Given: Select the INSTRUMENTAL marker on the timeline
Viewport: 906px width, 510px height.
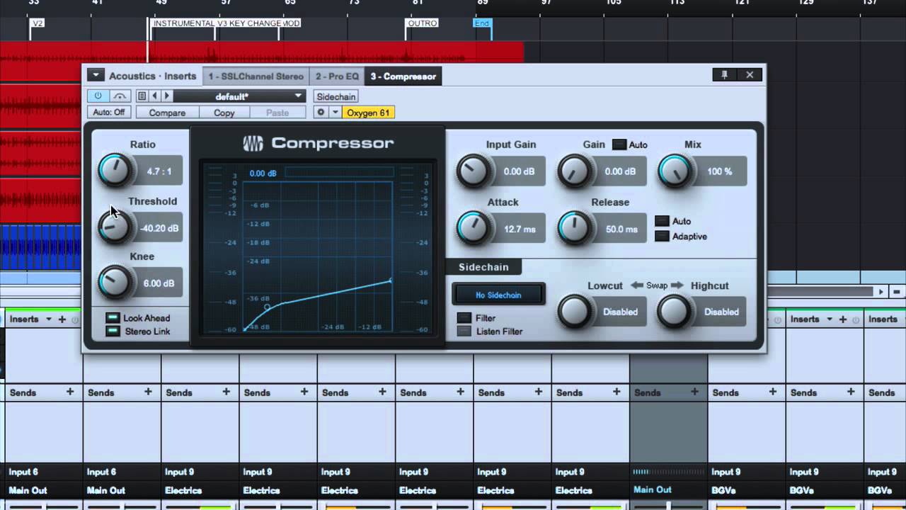Looking at the screenshot, I should point(183,23).
